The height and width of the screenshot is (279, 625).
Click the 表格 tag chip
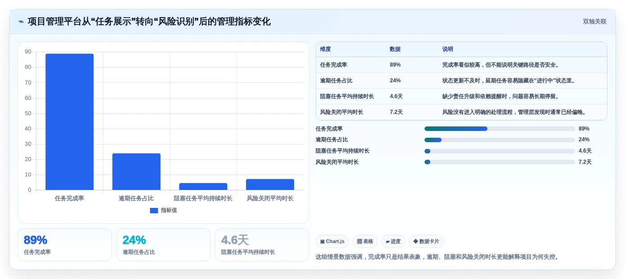[365, 242]
